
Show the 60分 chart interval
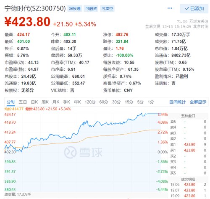click(x=104, y=102)
